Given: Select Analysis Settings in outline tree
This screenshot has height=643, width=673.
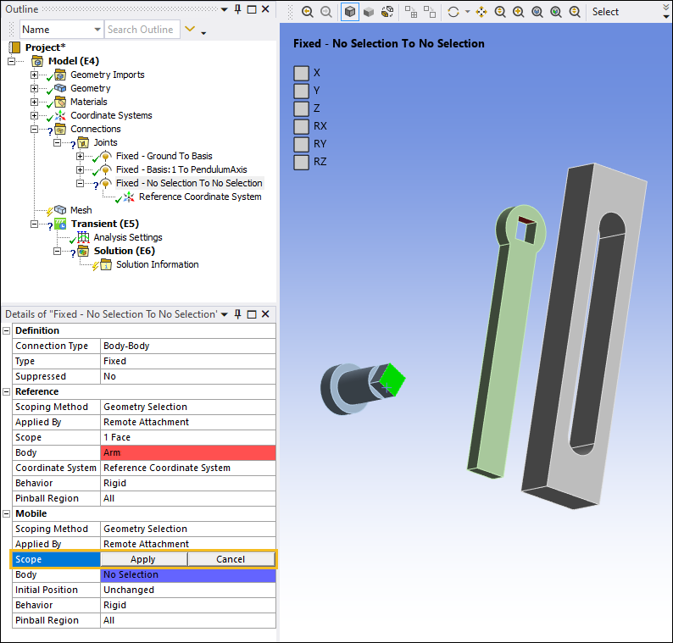Looking at the screenshot, I should [127, 237].
